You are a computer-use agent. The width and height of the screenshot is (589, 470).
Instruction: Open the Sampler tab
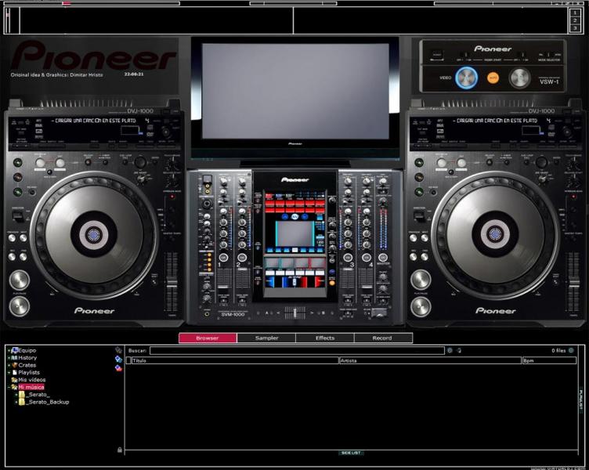click(x=266, y=338)
